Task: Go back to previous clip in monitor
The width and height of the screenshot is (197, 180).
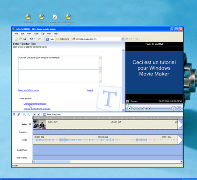Action: pos(139,108)
